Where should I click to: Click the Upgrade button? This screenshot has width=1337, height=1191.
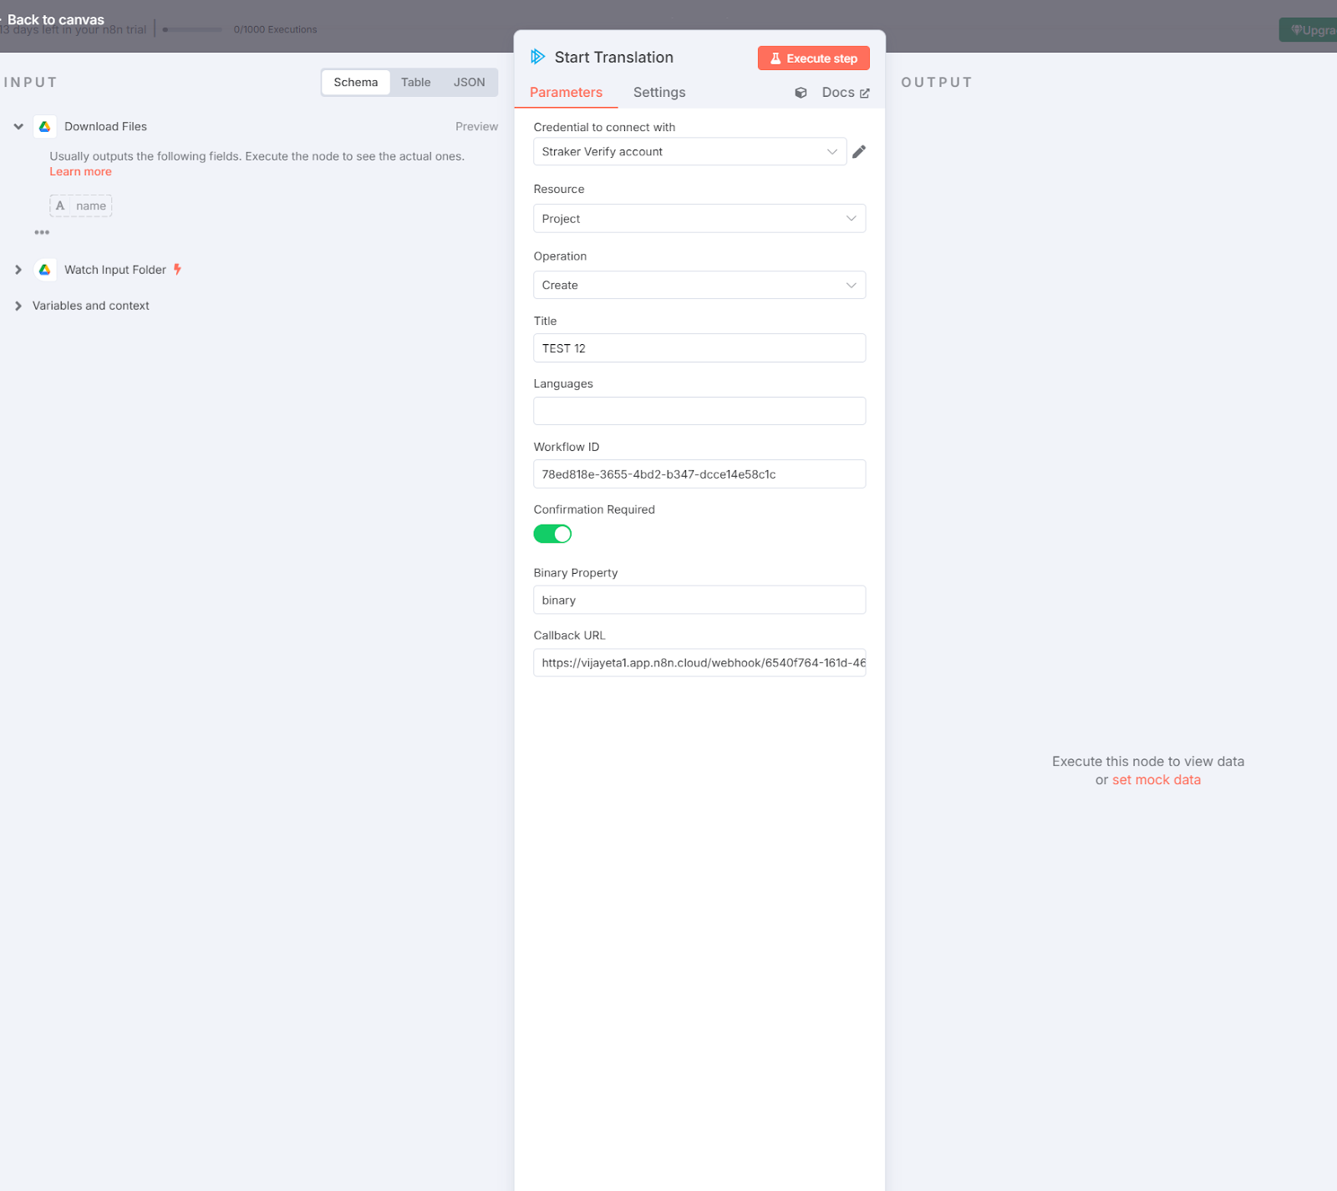(1309, 30)
